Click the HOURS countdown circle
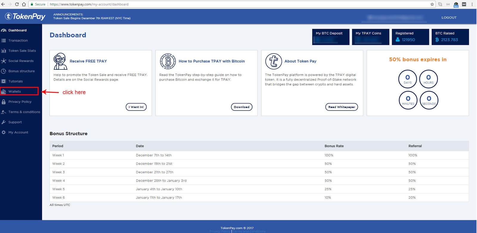This screenshot has width=477, height=233. [428, 79]
